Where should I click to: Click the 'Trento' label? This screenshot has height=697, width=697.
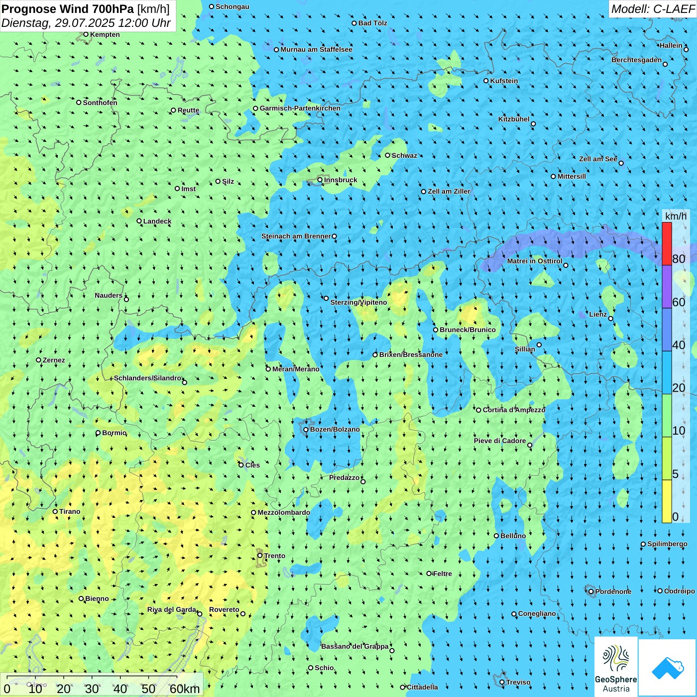pos(275,556)
